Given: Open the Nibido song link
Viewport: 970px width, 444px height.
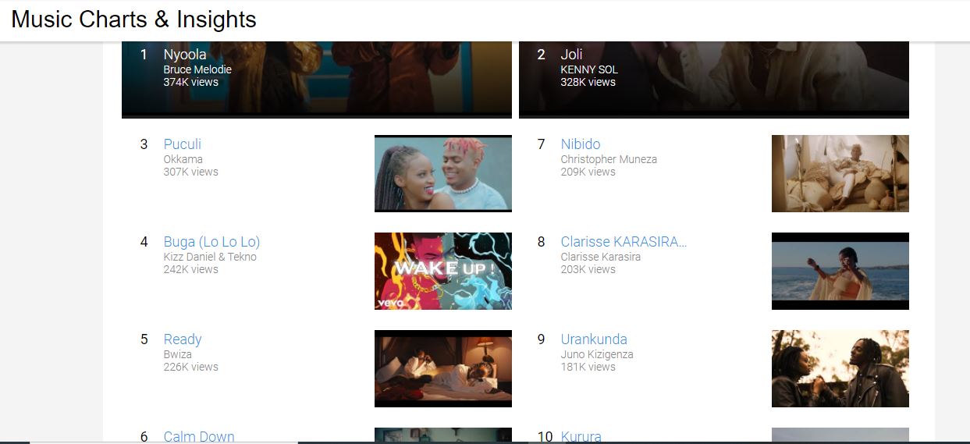Looking at the screenshot, I should [x=581, y=144].
